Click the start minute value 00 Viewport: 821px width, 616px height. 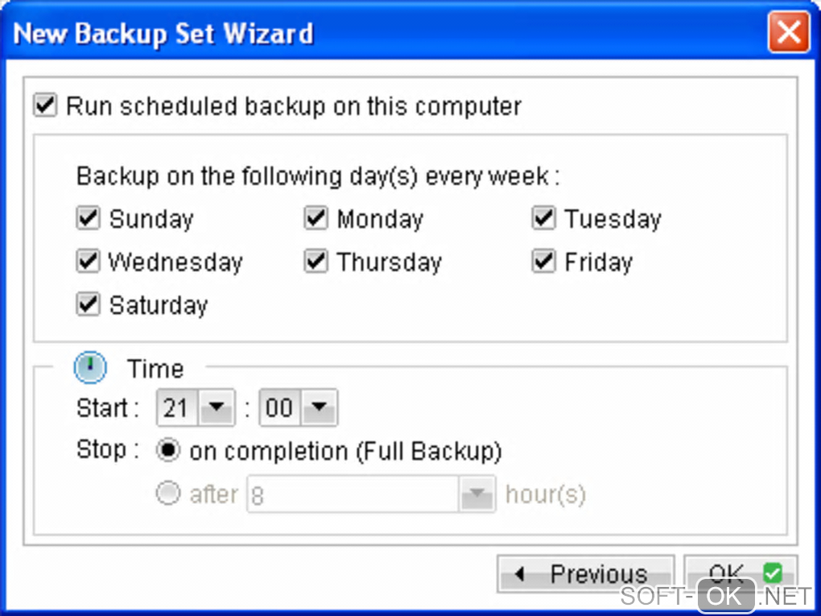coord(279,408)
